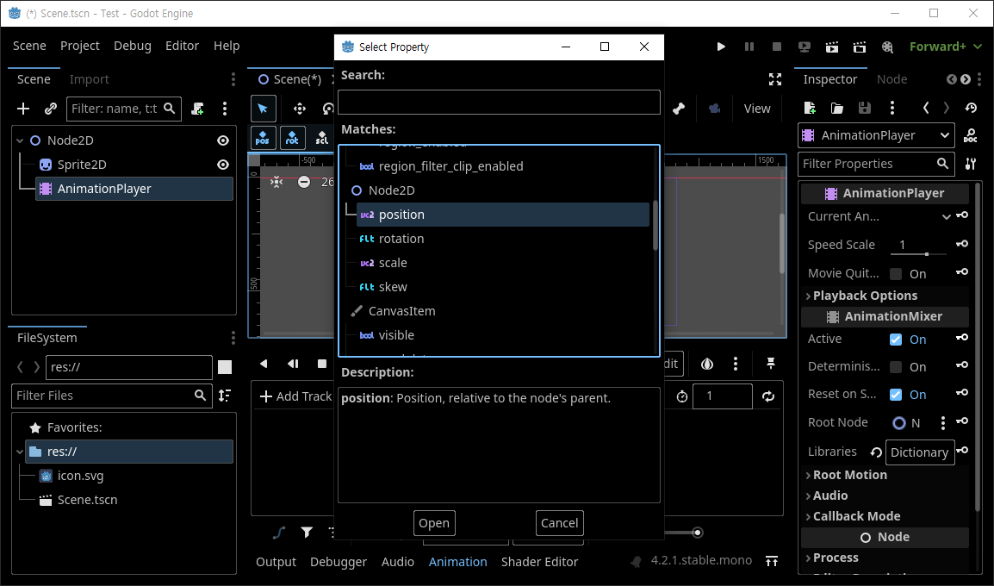This screenshot has width=994, height=586.
Task: Select the rotation property in Matches list
Action: point(401,239)
